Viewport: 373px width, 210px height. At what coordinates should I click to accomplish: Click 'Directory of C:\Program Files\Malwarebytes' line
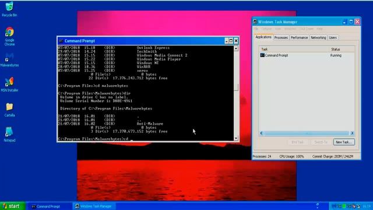tap(106, 108)
